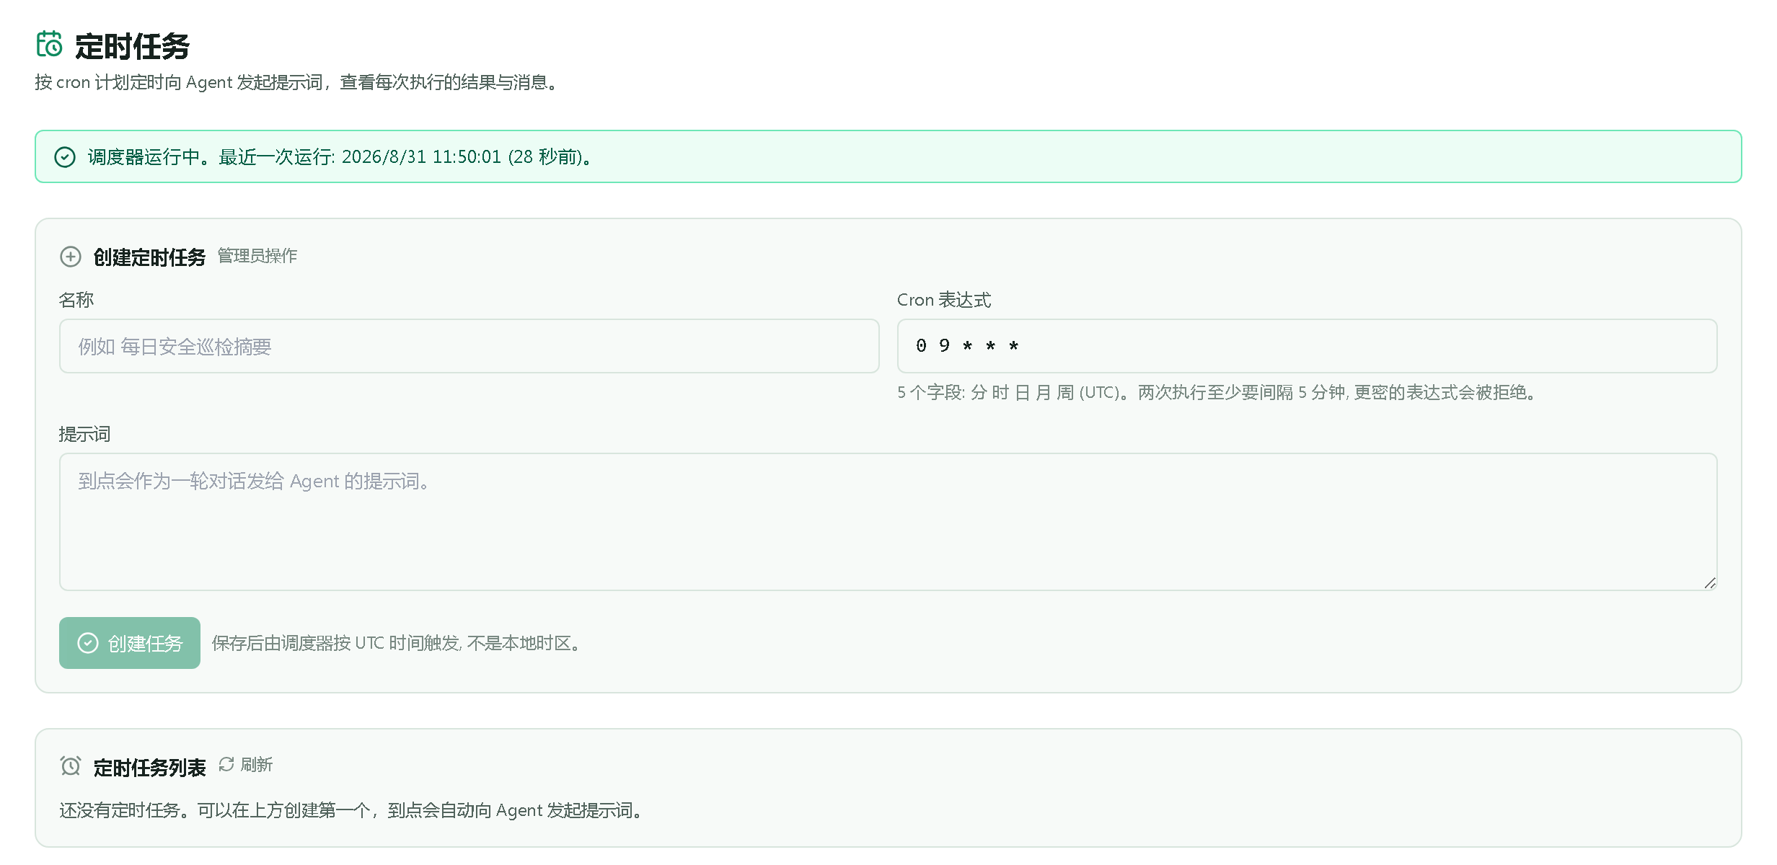Click the plus circle icon beside 创建定时任务
1777x865 pixels.
click(71, 257)
